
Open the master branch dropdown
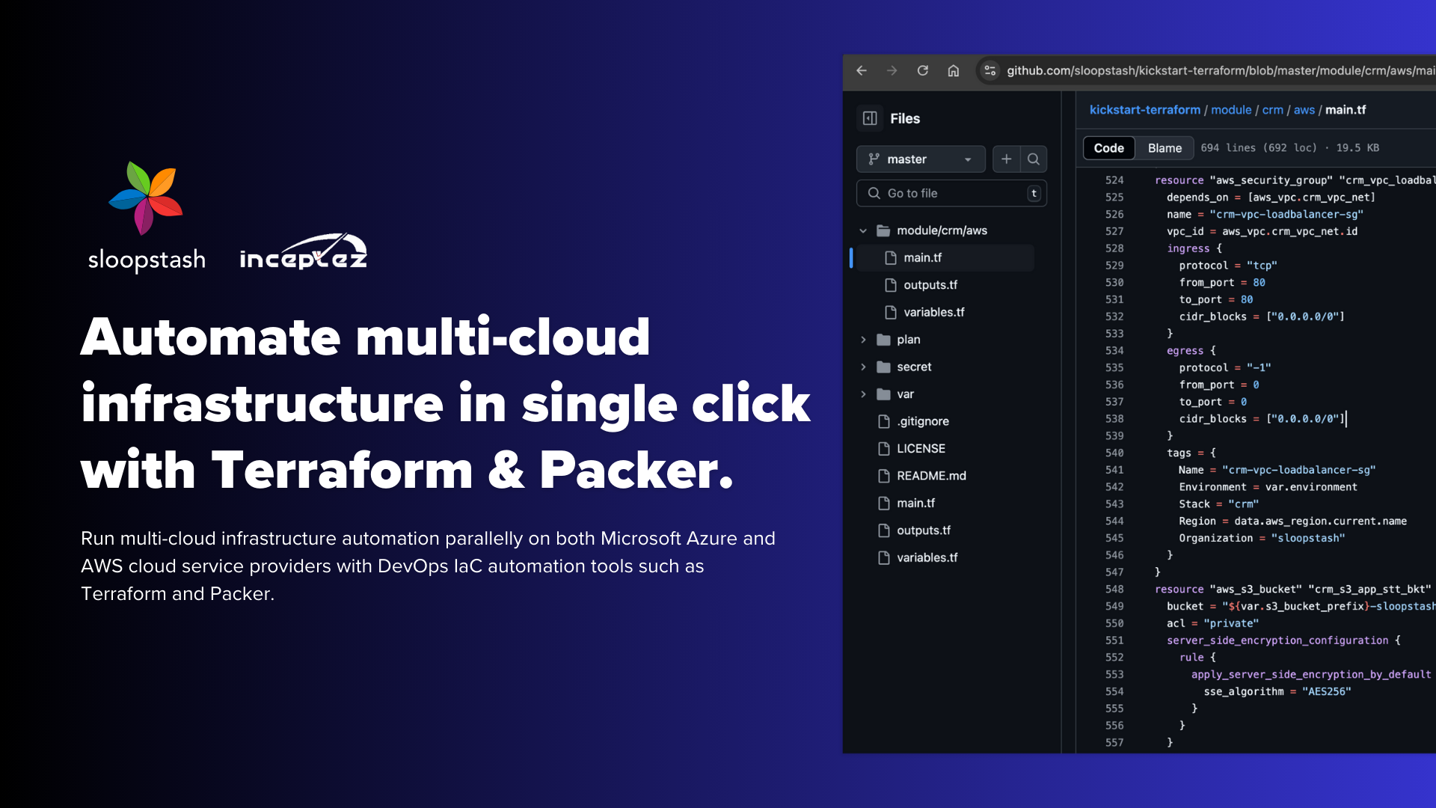point(921,159)
